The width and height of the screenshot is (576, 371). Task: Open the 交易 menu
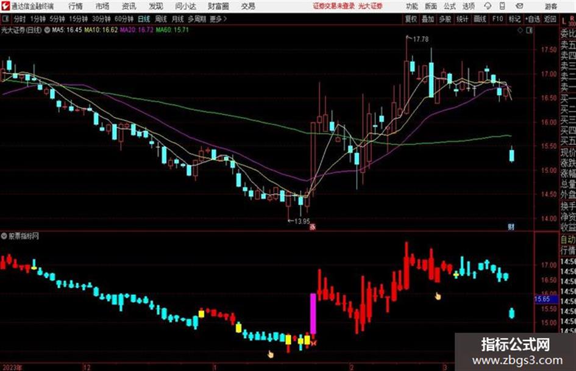click(248, 6)
